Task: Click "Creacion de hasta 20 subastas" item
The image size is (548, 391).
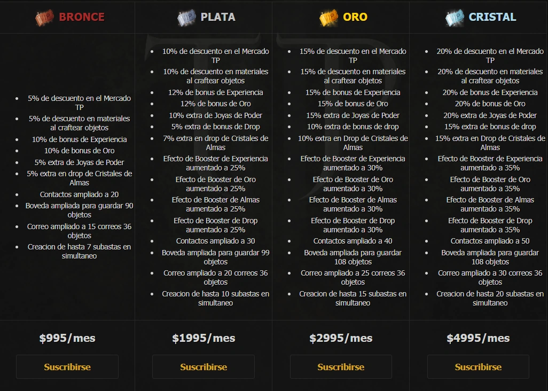Action: click(x=490, y=298)
